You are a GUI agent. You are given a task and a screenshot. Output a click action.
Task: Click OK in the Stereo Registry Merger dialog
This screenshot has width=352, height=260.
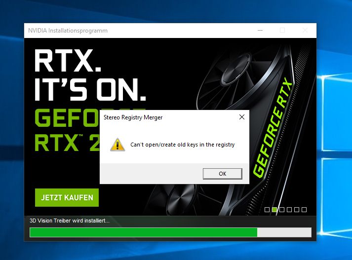pyautogui.click(x=223, y=174)
